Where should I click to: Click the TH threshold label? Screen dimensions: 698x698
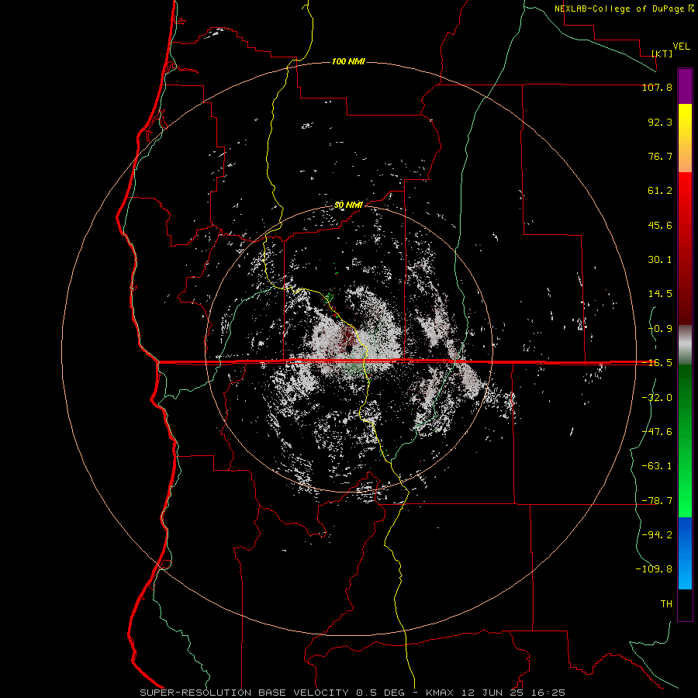click(x=666, y=604)
